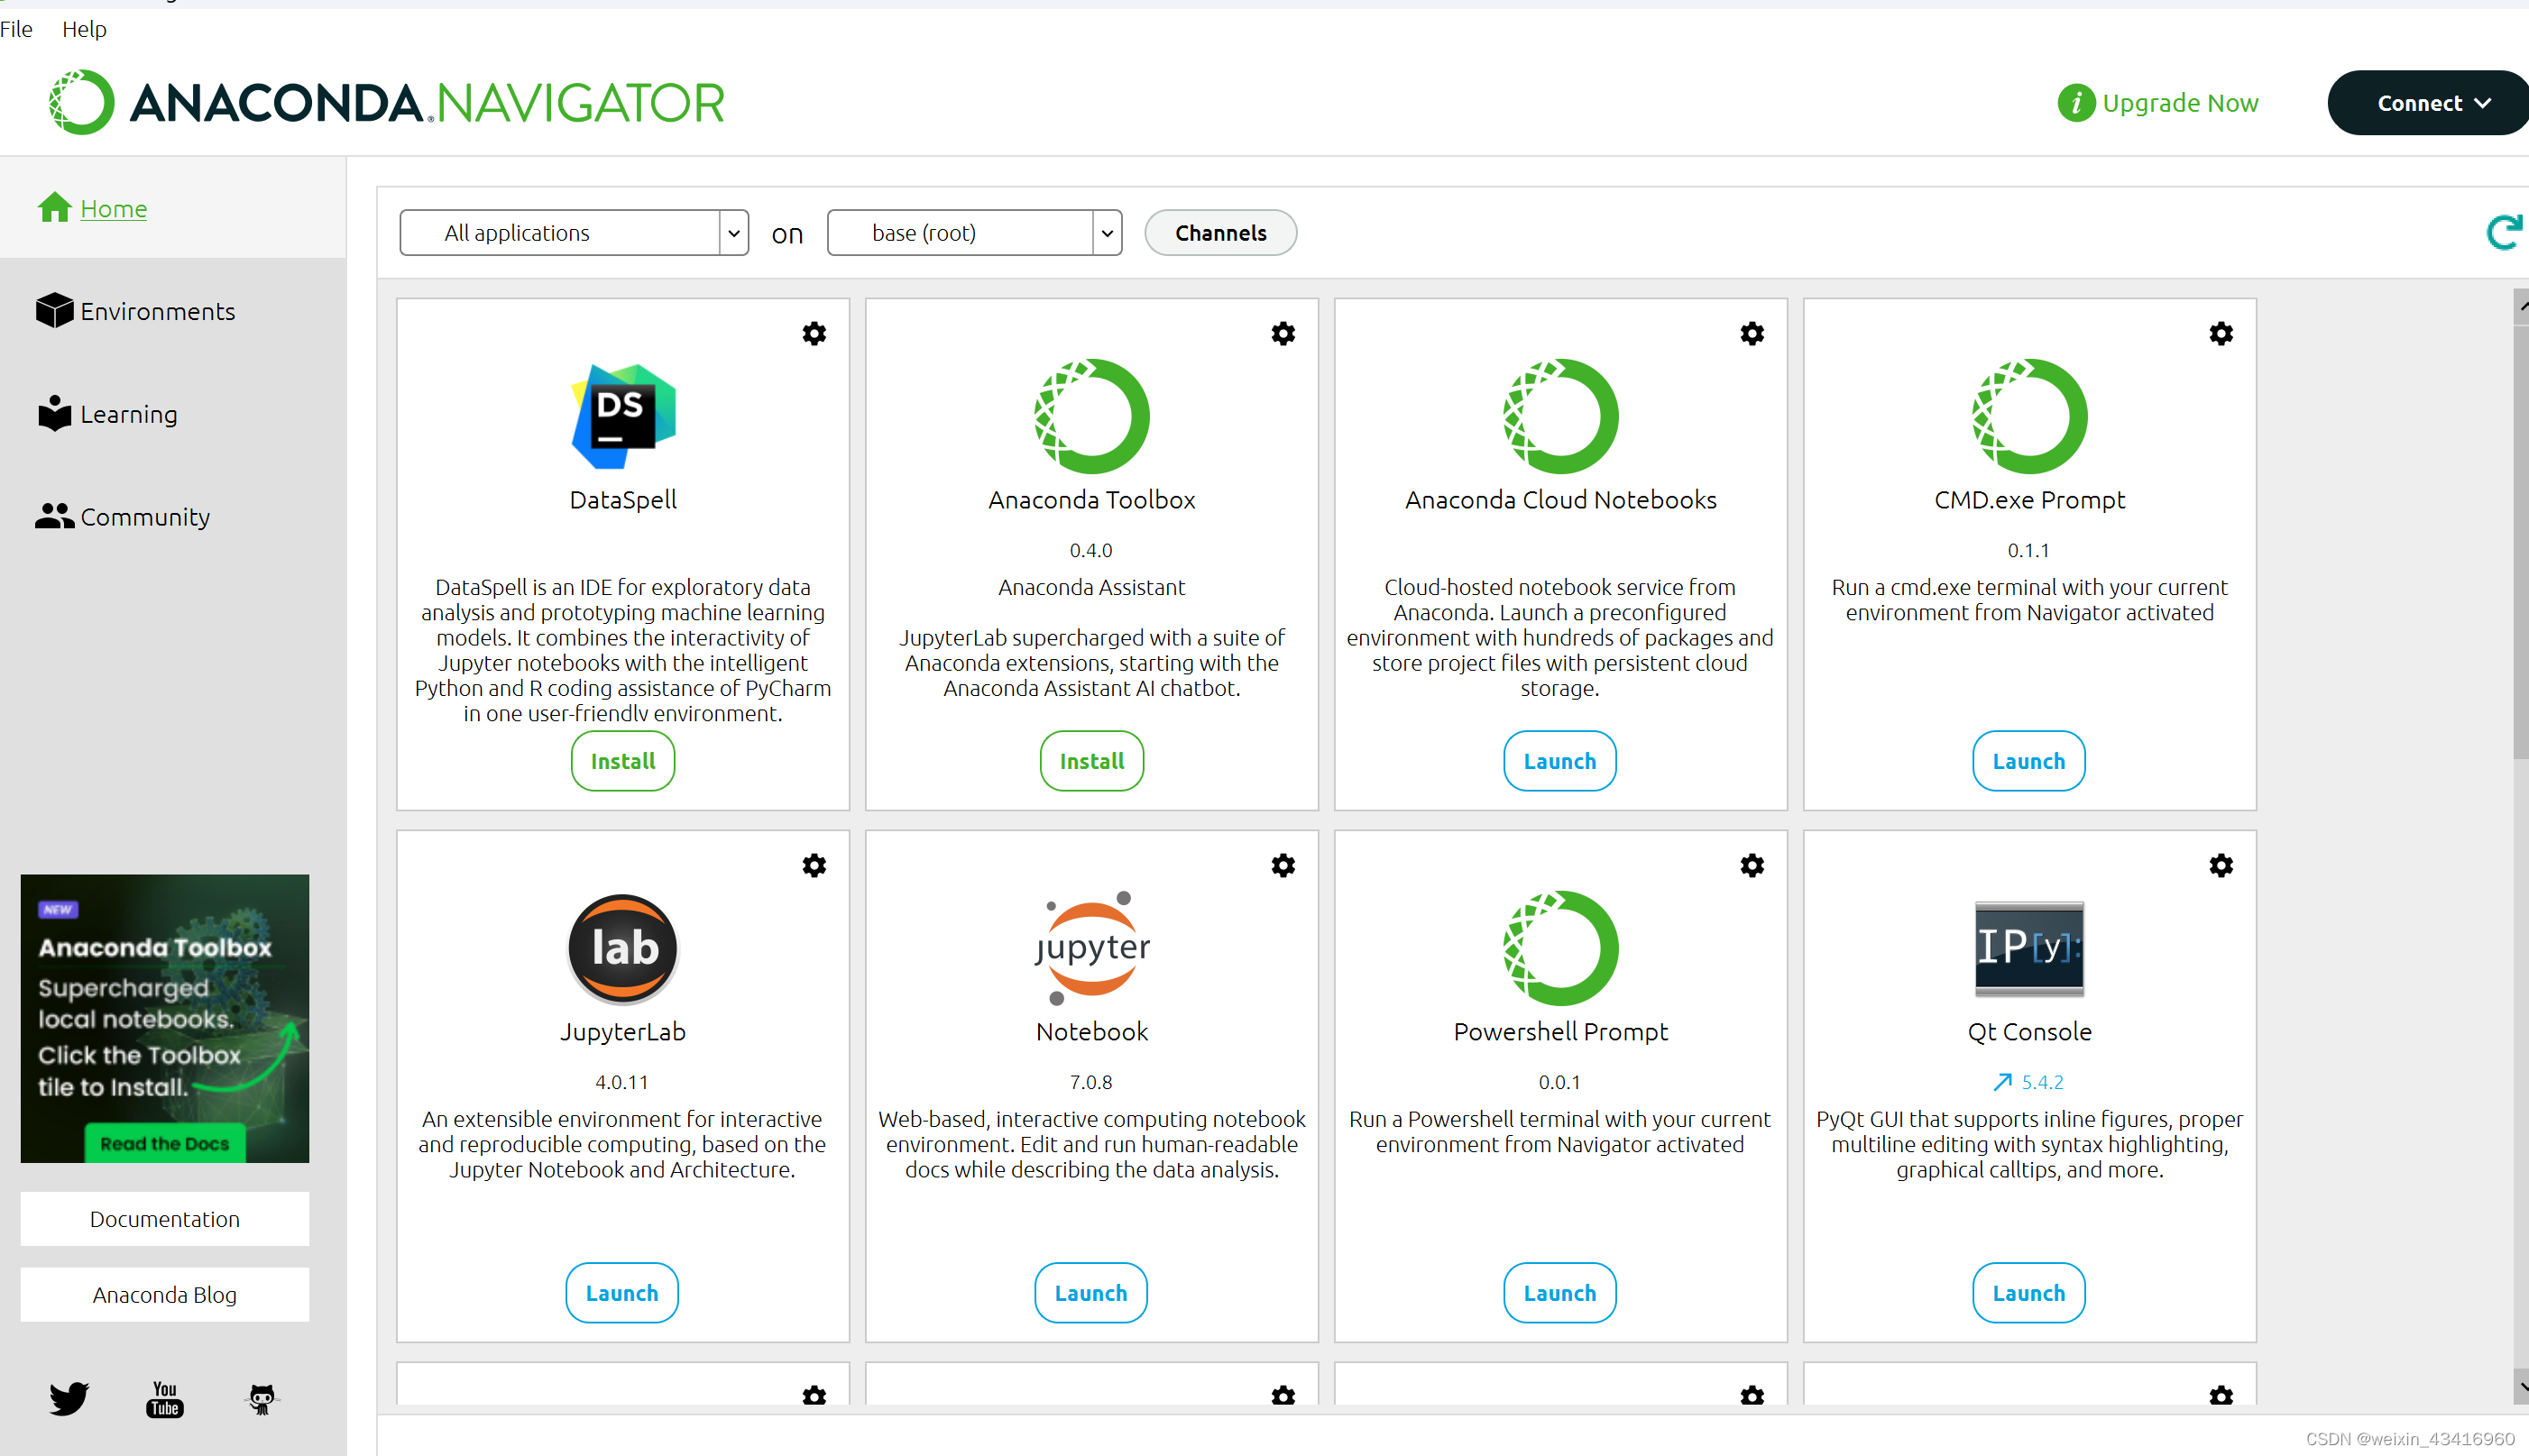Select the Environments sidebar section
This screenshot has height=1456, width=2529.
coord(158,311)
